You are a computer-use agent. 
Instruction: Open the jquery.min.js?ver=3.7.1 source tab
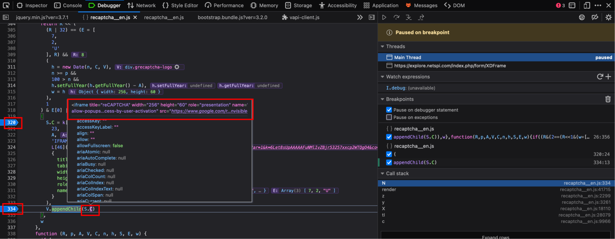coord(42,17)
